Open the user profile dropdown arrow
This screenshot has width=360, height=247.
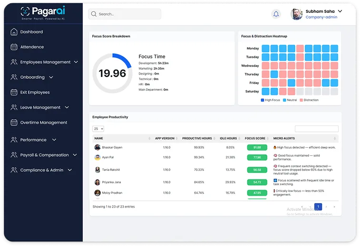pyautogui.click(x=340, y=10)
